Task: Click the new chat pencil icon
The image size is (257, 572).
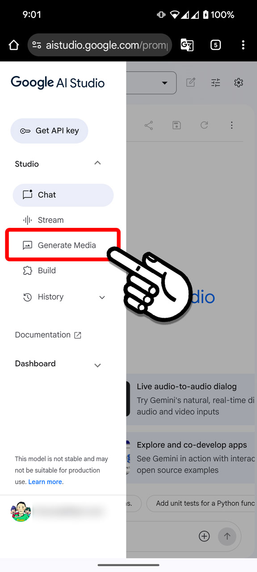Action: tap(191, 82)
